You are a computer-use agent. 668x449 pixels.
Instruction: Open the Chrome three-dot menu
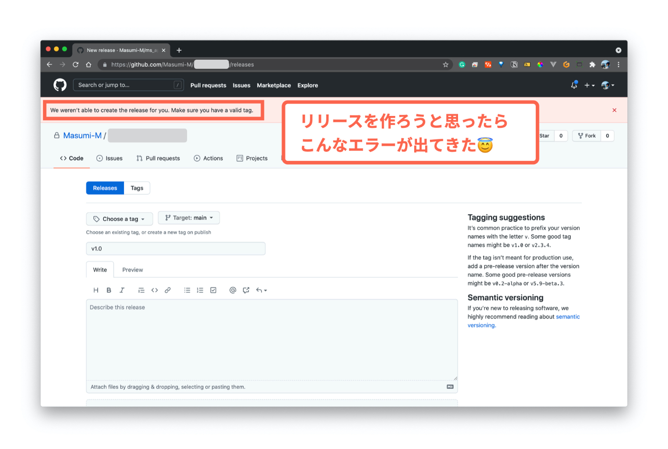[x=618, y=64]
